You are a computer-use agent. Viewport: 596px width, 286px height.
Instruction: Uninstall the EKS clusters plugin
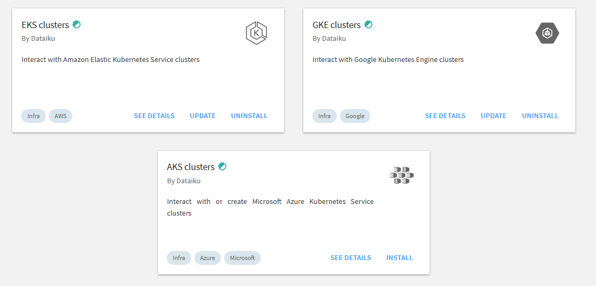tap(249, 116)
